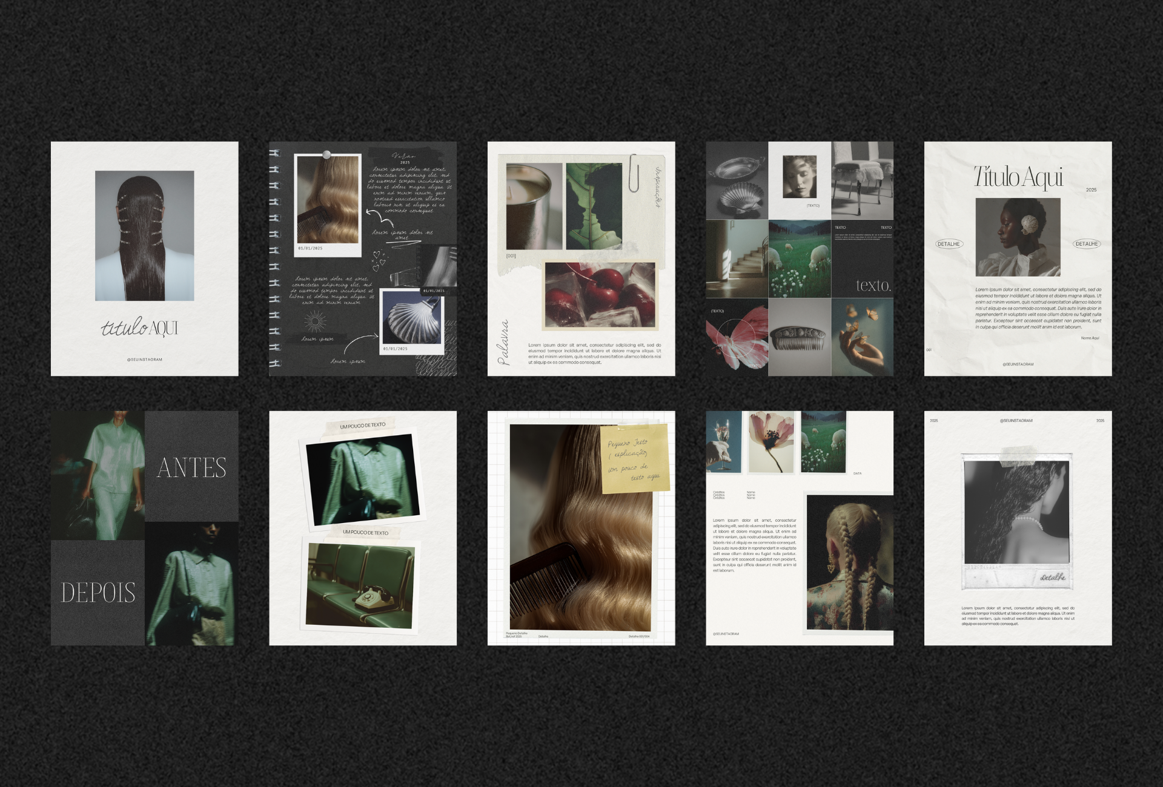Screen dimensions: 1163x787
Task: Click the sunburst doodle on notebook page
Action: [314, 321]
